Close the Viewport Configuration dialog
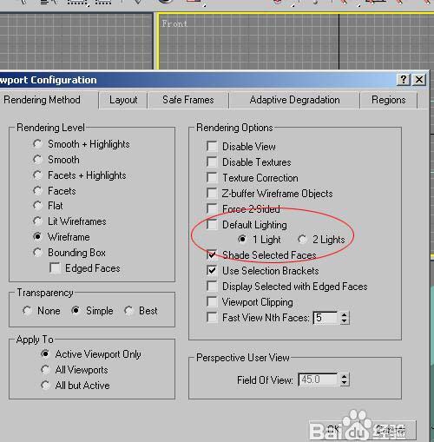The image size is (434, 442). coord(419,79)
